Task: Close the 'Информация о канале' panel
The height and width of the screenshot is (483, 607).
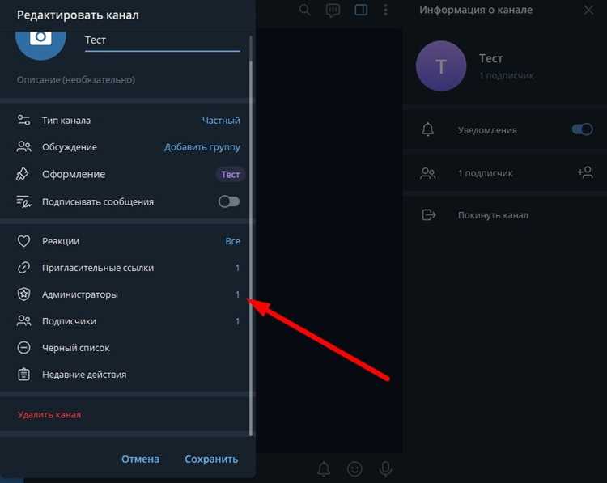Action: tap(588, 10)
